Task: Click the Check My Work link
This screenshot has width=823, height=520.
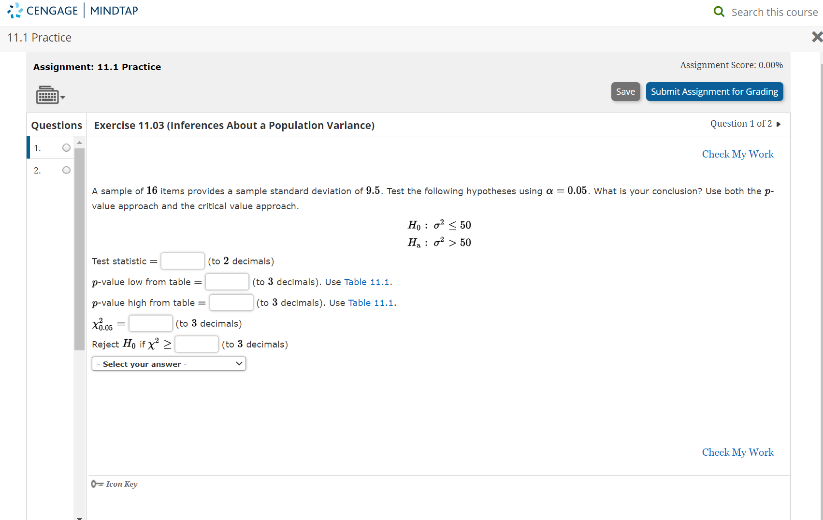Action: [737, 154]
